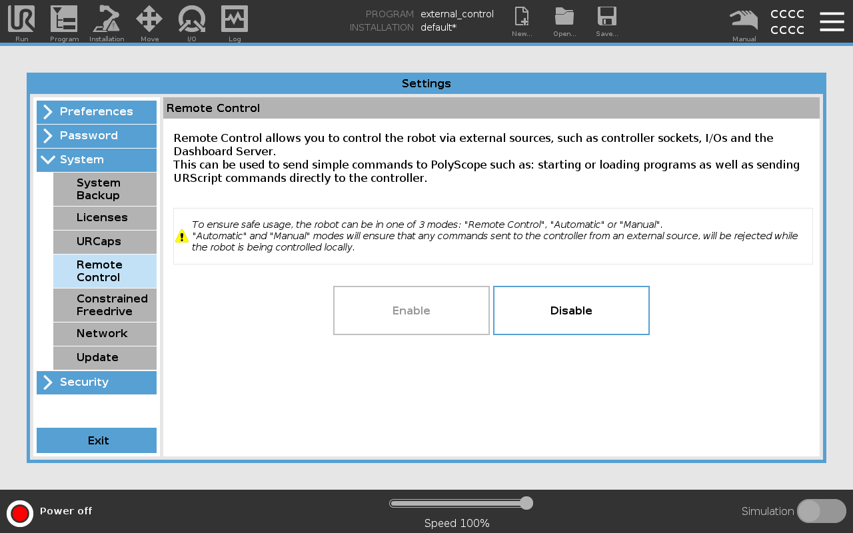
Task: Open the Program tab icon
Action: [x=64, y=20]
